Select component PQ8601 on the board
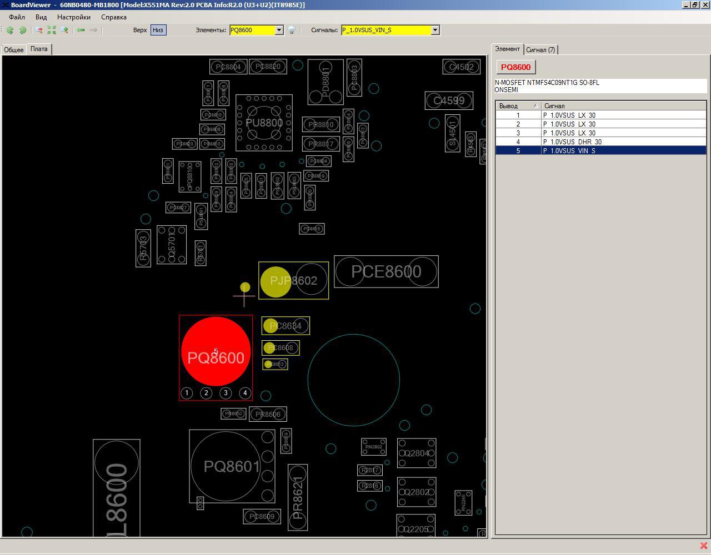This screenshot has height=555, width=711. [x=232, y=466]
